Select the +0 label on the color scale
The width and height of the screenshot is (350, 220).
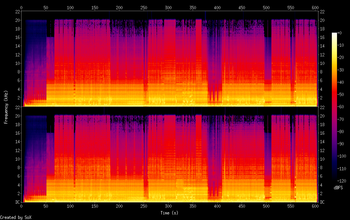pos(340,33)
